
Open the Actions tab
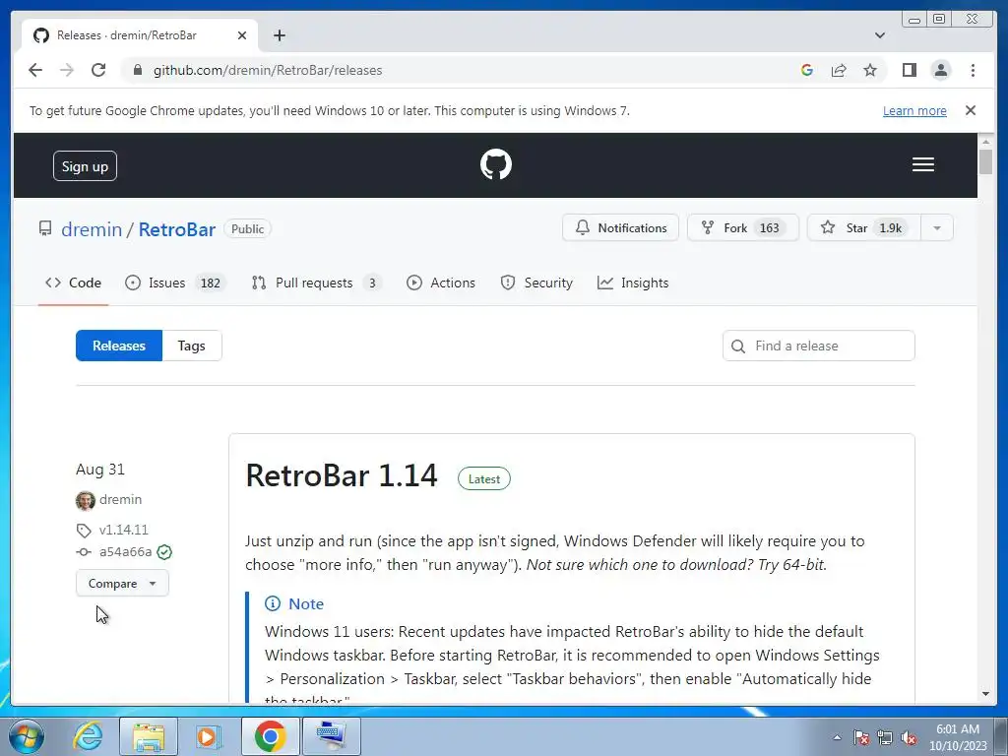click(441, 283)
